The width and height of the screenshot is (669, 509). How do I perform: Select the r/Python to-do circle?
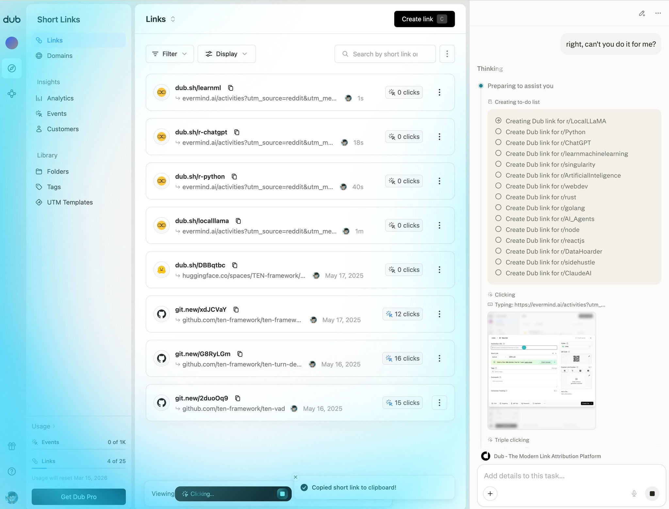(x=498, y=132)
